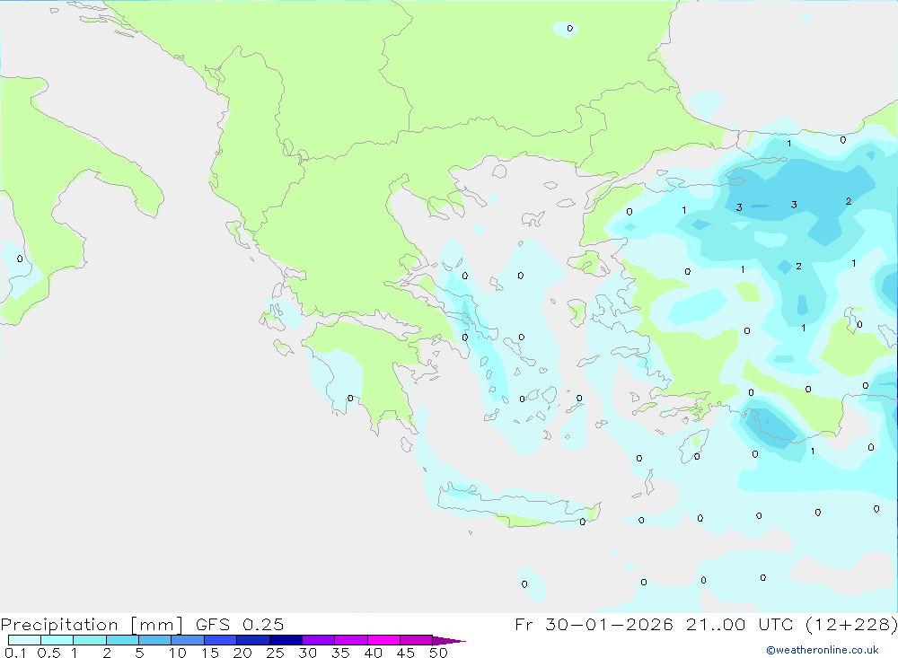
Task: Click the '40' legend scale label
Action: click(373, 653)
